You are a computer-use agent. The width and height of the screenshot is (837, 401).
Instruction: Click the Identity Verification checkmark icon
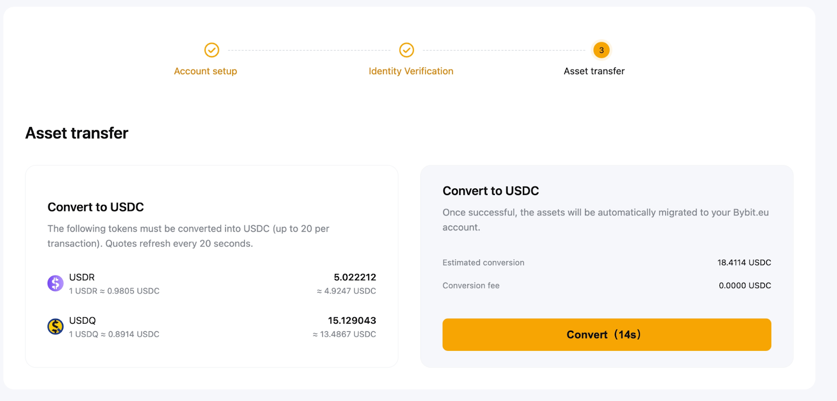pyautogui.click(x=406, y=50)
